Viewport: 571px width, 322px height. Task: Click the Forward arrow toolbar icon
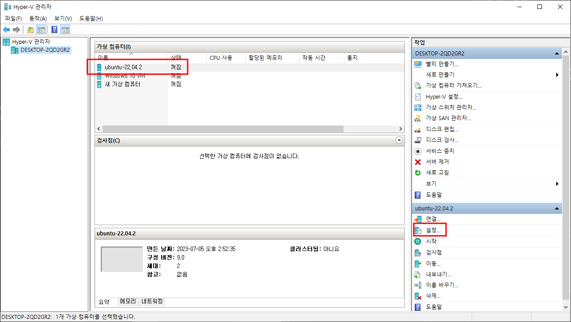click(x=16, y=30)
